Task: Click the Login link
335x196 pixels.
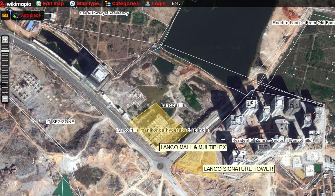Action: [159, 3]
